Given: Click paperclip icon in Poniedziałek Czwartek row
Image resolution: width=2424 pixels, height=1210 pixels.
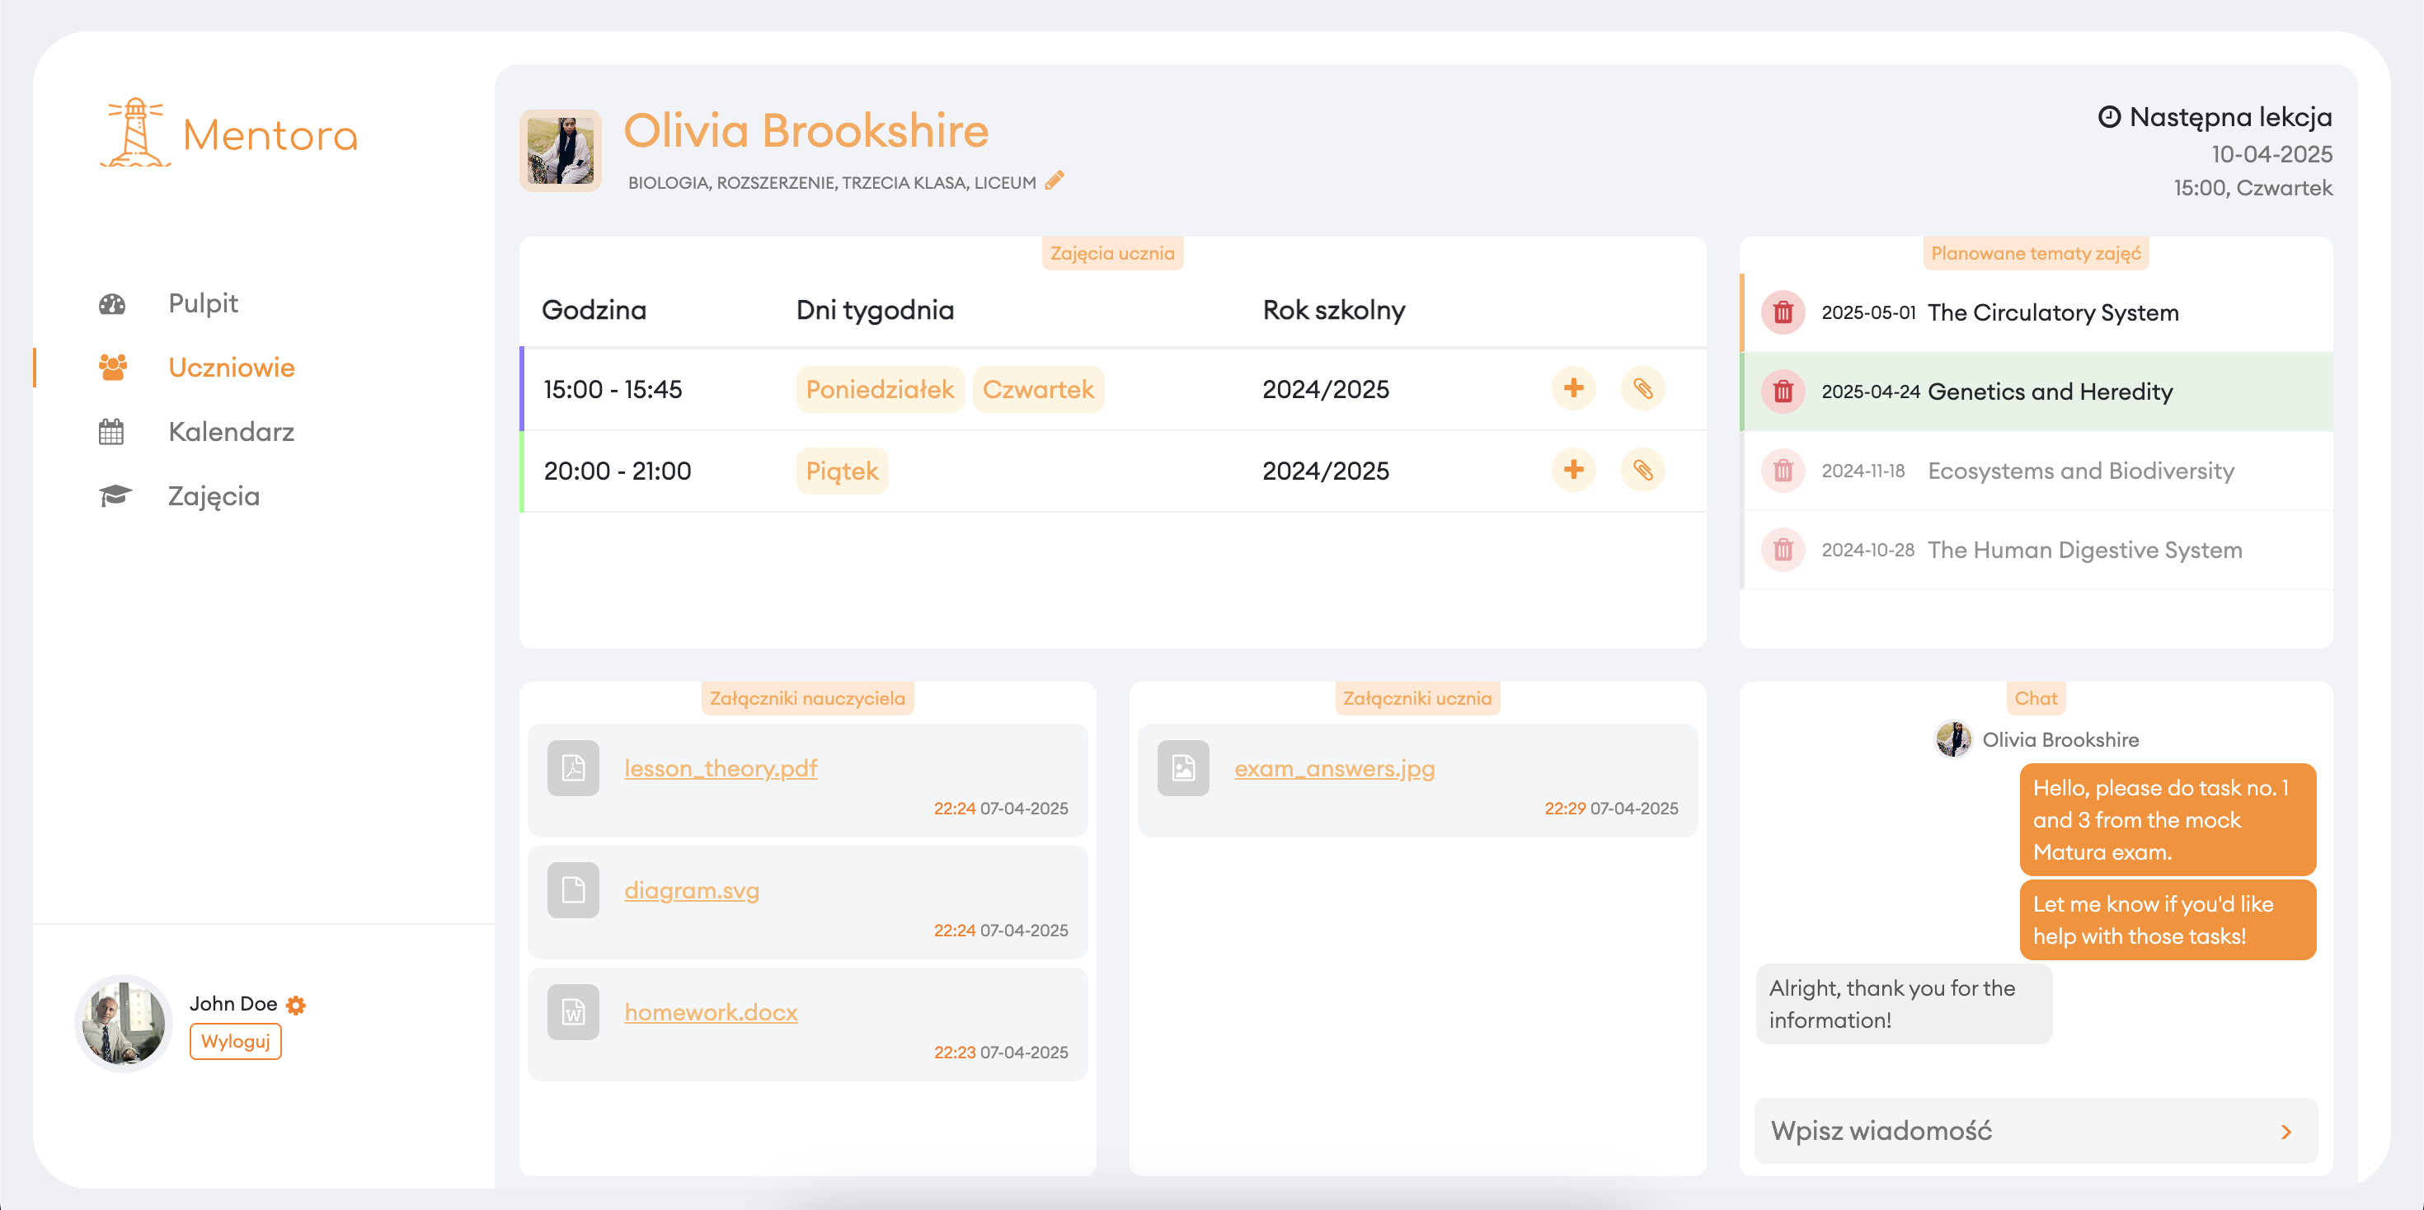Looking at the screenshot, I should 1642,388.
